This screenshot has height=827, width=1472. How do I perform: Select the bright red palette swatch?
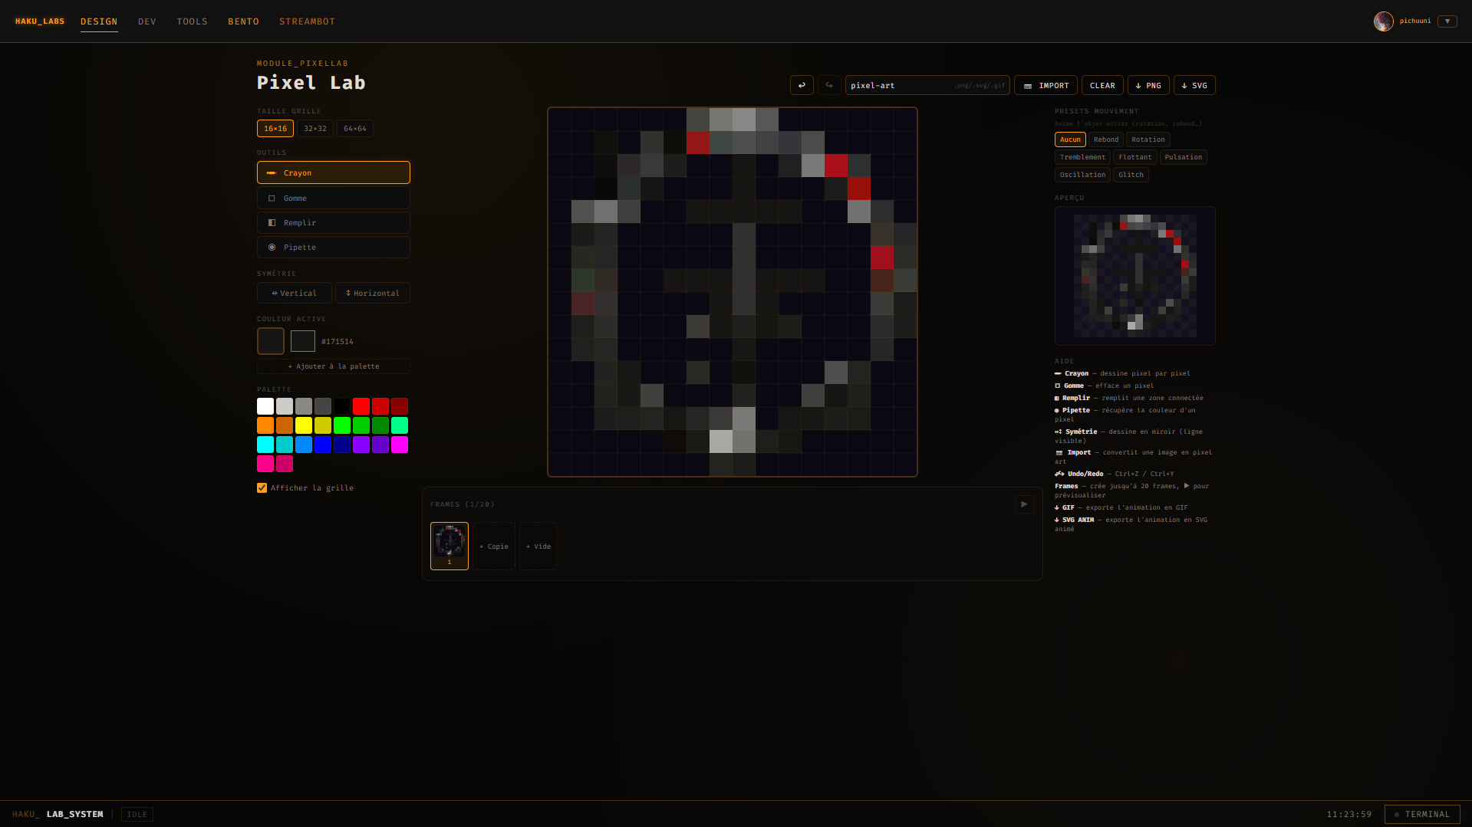pos(361,406)
